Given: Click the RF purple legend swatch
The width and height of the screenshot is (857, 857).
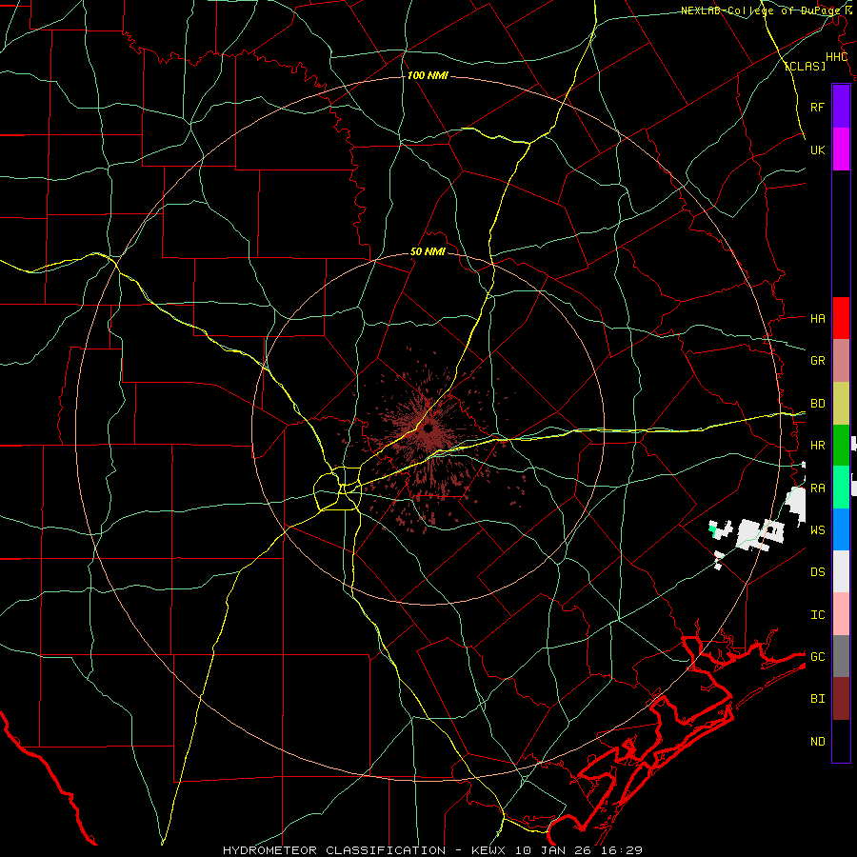Looking at the screenshot, I should [x=841, y=107].
